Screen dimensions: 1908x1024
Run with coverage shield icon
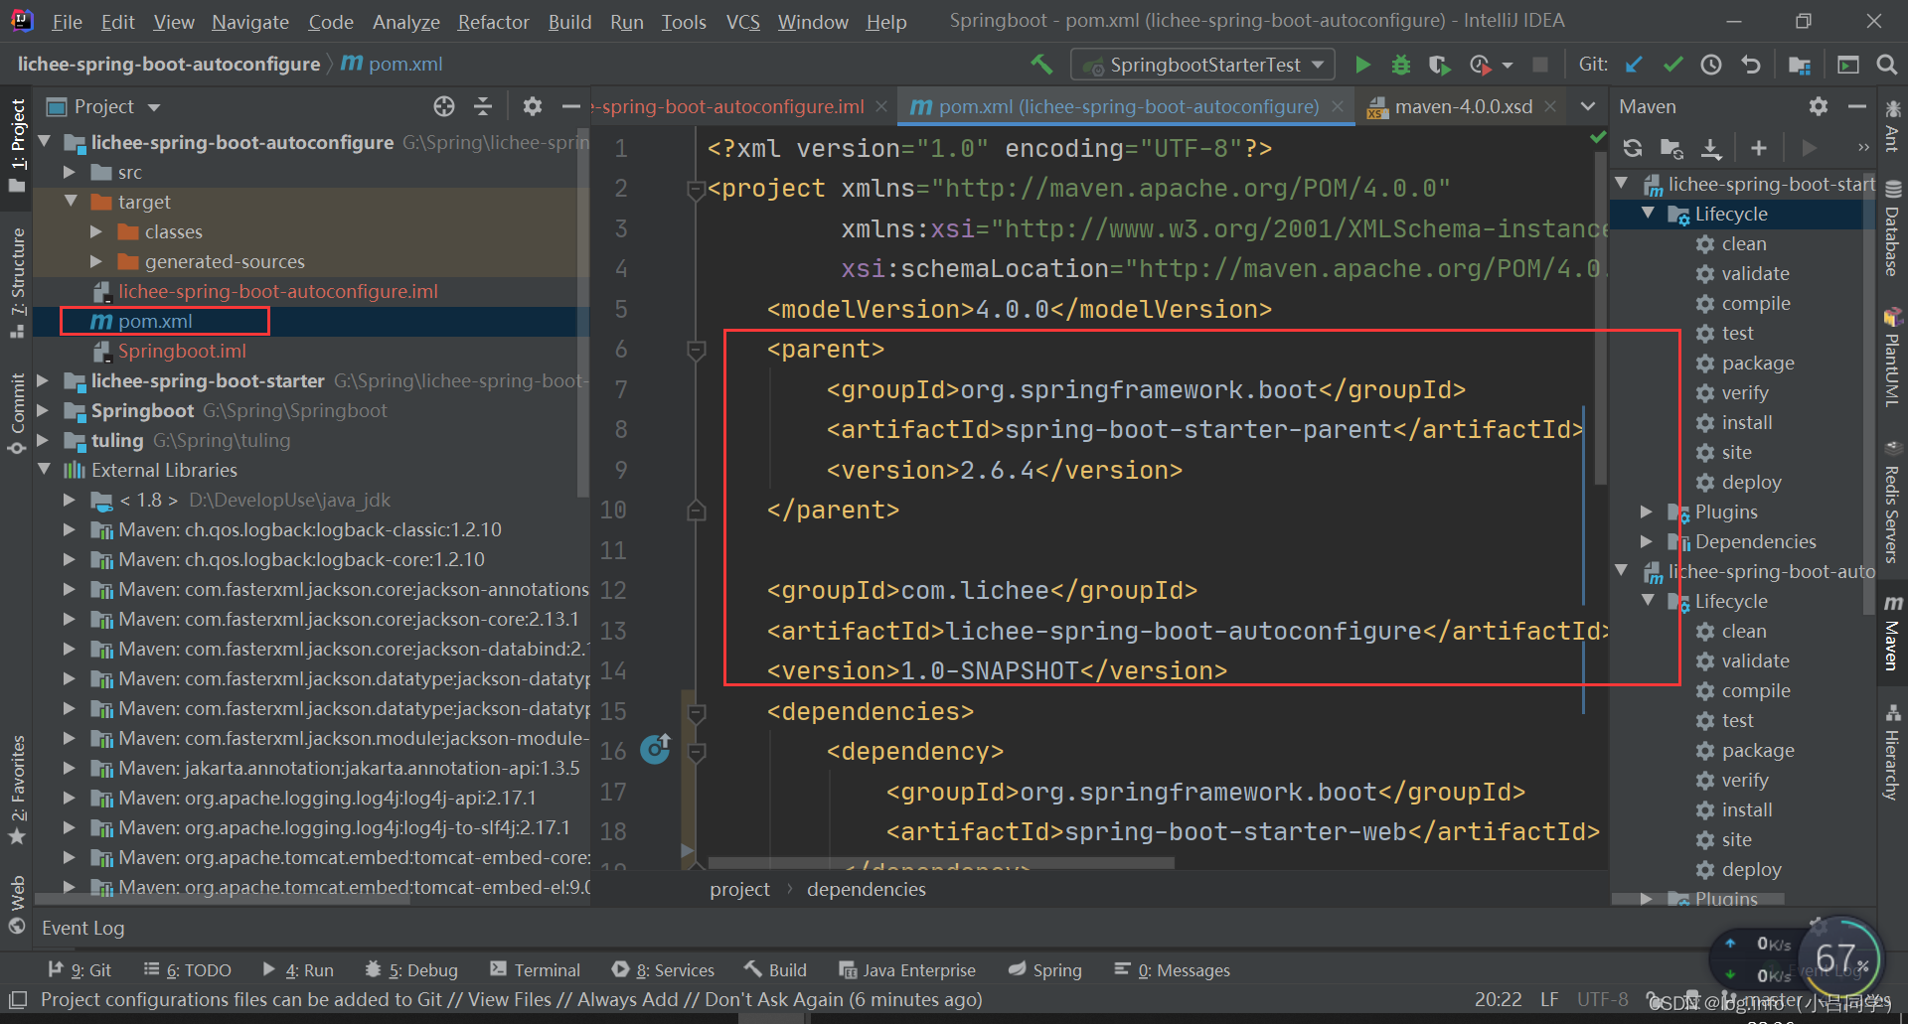coord(1439,65)
